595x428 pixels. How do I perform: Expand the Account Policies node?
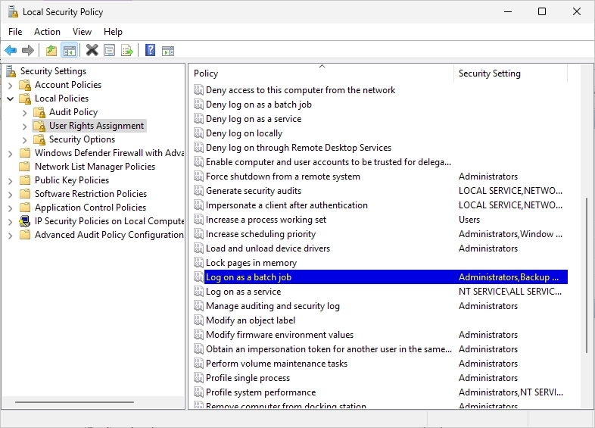[x=11, y=85]
